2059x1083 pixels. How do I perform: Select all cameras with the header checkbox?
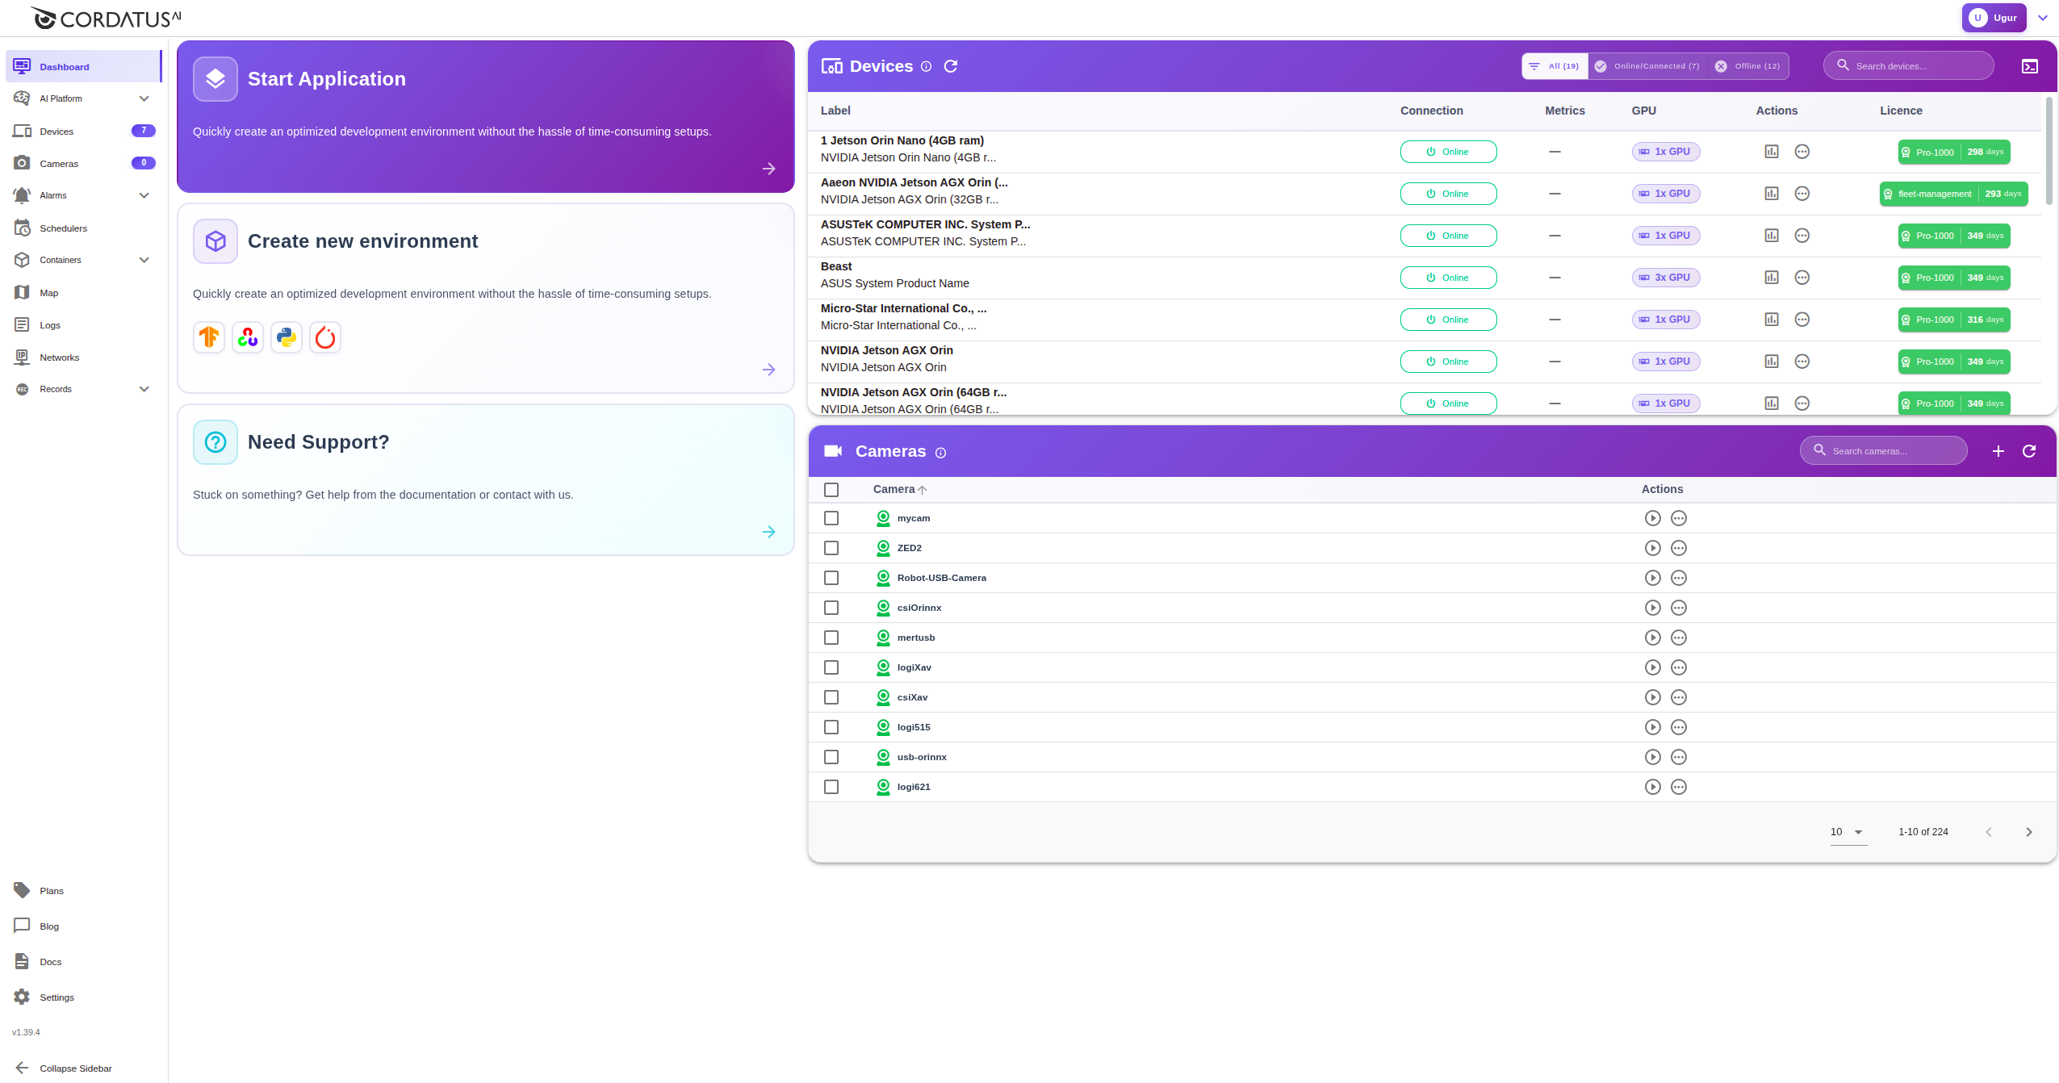click(831, 489)
